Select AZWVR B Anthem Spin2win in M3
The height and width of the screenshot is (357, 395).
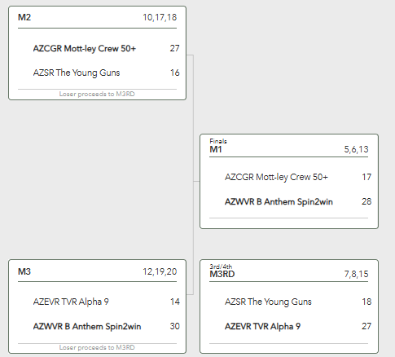(87, 326)
